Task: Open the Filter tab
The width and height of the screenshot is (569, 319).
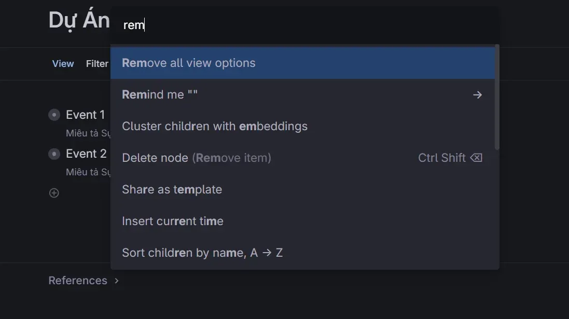Action: [x=97, y=64]
